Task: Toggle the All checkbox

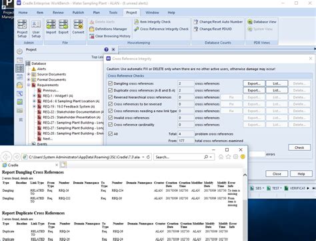Action: (x=110, y=134)
